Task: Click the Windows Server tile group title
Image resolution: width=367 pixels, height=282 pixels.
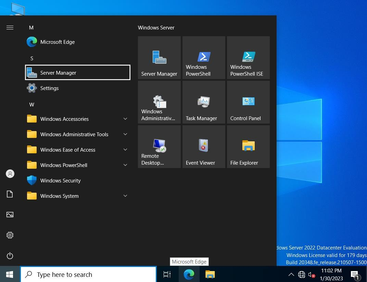Action: pyautogui.click(x=156, y=28)
